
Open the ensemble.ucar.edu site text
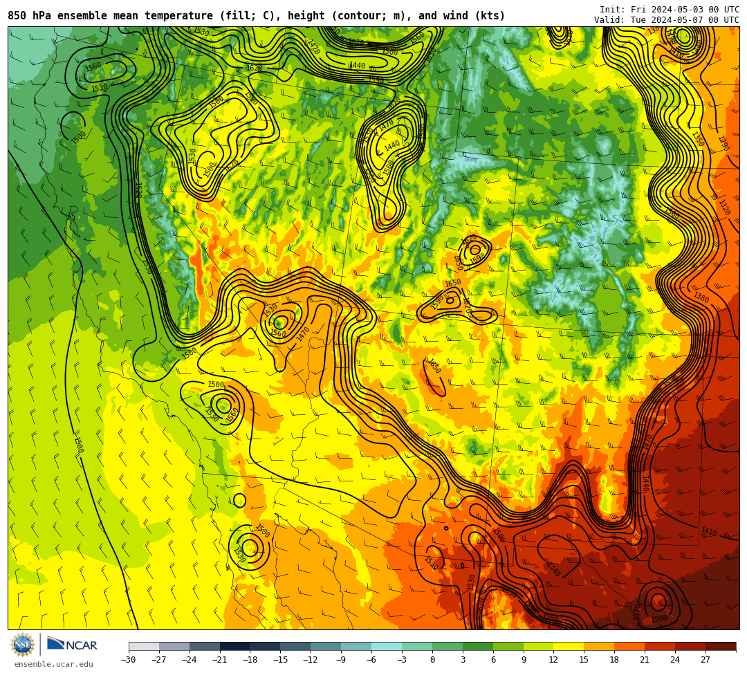coord(54,665)
